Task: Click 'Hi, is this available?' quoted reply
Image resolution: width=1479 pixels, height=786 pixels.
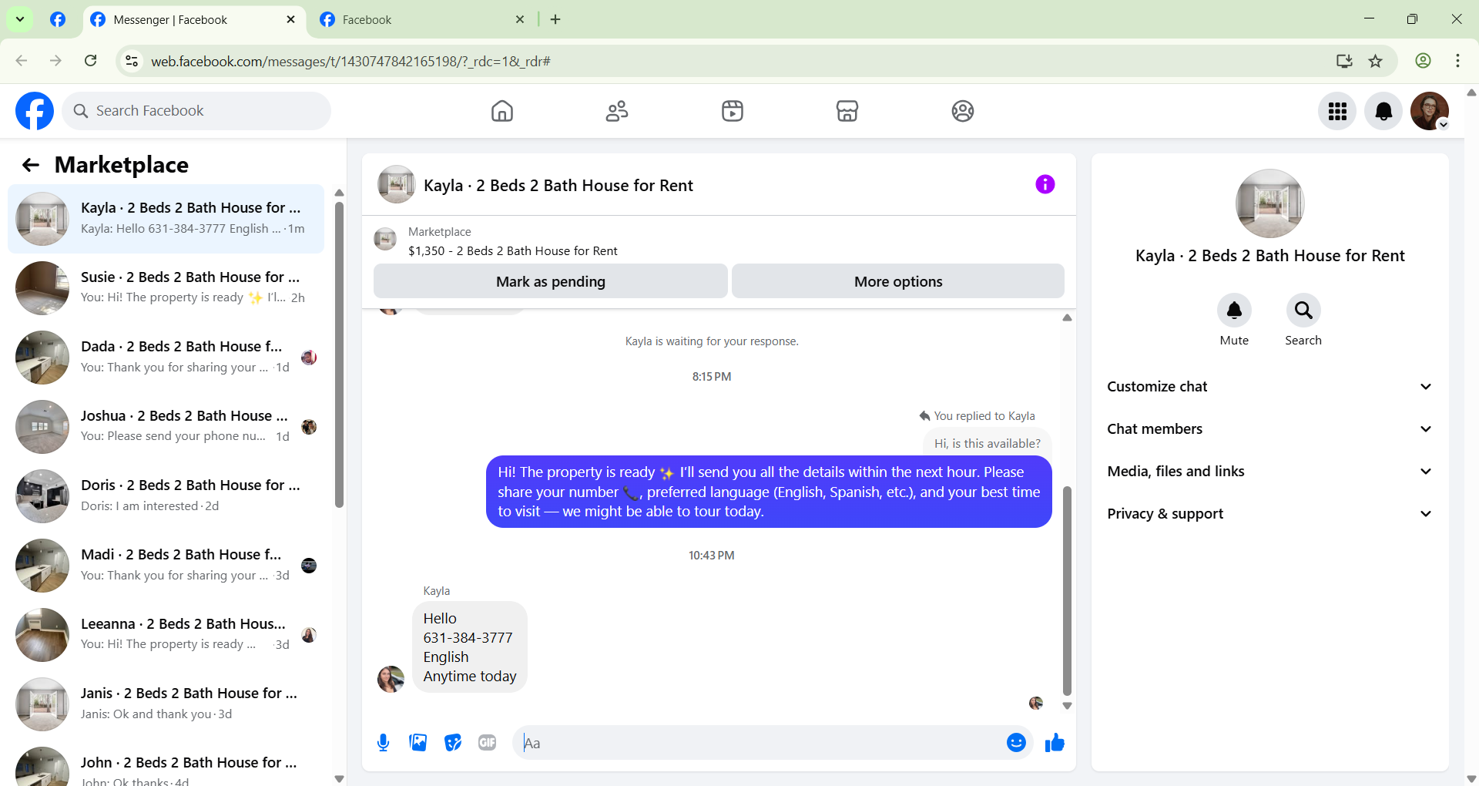Action: coord(987,443)
